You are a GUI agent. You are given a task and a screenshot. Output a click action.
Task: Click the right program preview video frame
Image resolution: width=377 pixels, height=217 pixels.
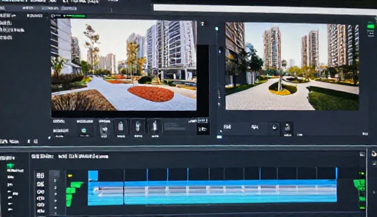292,66
